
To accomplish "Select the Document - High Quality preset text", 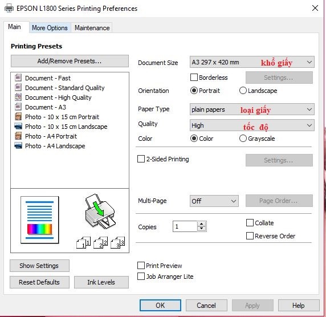I will (x=58, y=97).
